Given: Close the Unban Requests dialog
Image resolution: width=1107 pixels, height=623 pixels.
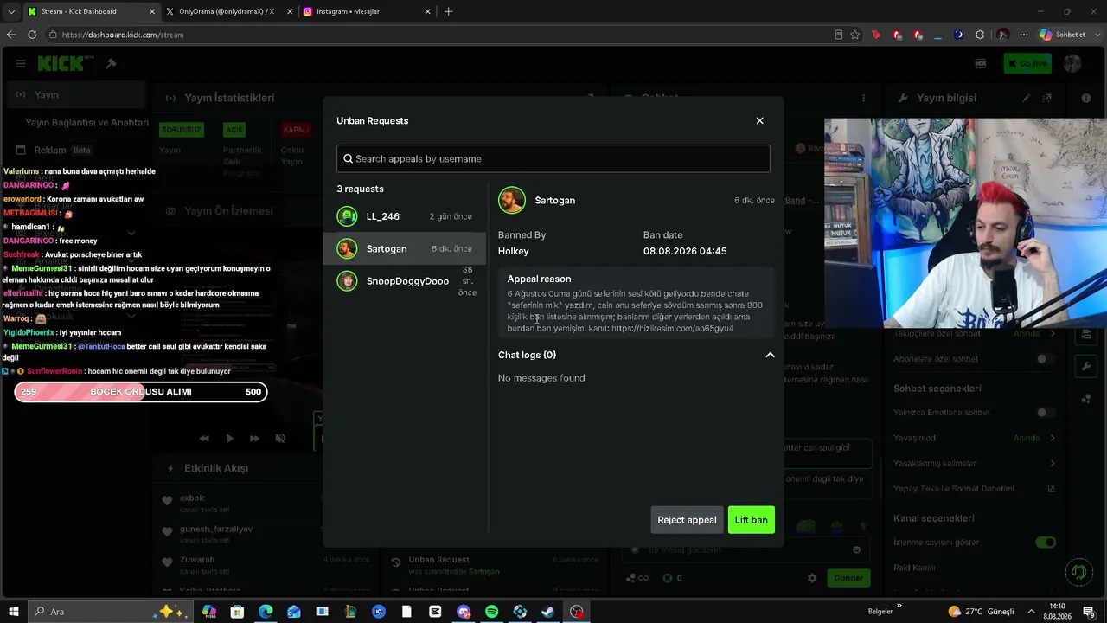Looking at the screenshot, I should click(x=759, y=120).
